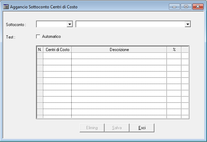Click the first row's % cell
Viewport: 207px width, 142px height.
coord(174,56)
